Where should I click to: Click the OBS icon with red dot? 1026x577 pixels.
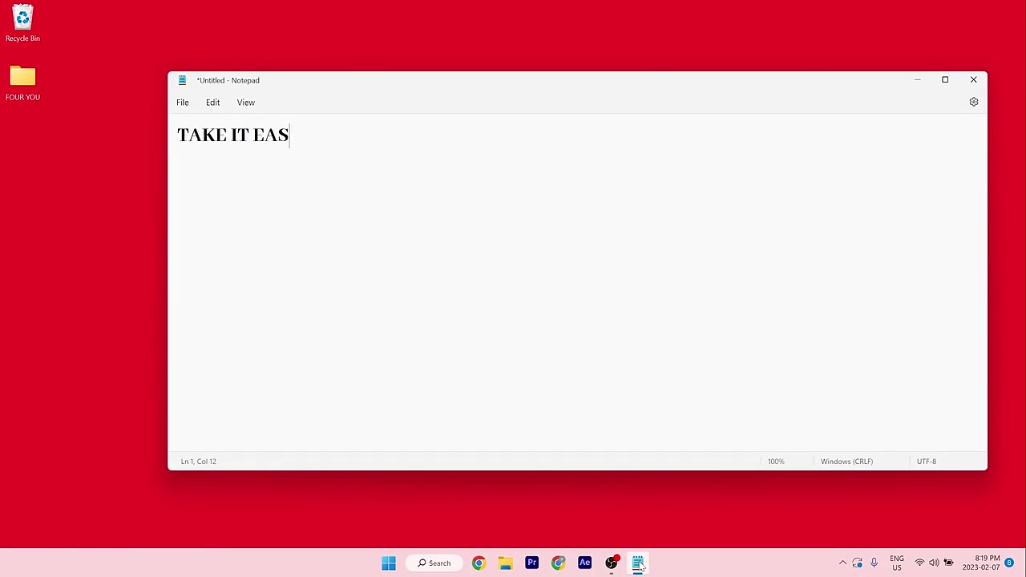click(612, 563)
